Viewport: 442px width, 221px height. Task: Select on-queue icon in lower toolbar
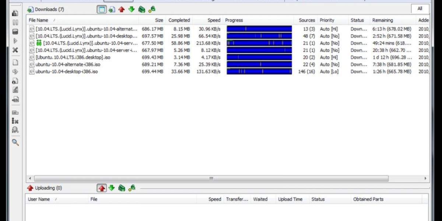pyautogui.click(x=122, y=188)
